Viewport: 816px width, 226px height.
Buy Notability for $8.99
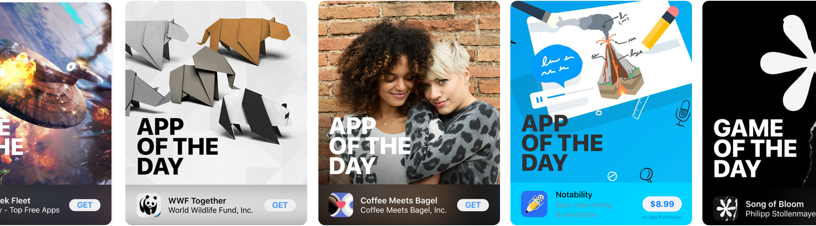(662, 204)
